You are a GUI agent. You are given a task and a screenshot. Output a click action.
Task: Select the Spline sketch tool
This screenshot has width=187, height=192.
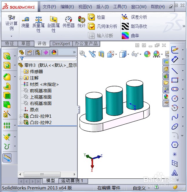point(175,117)
